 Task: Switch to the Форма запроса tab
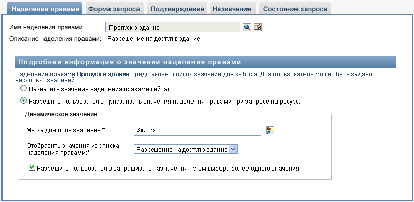coord(114,9)
